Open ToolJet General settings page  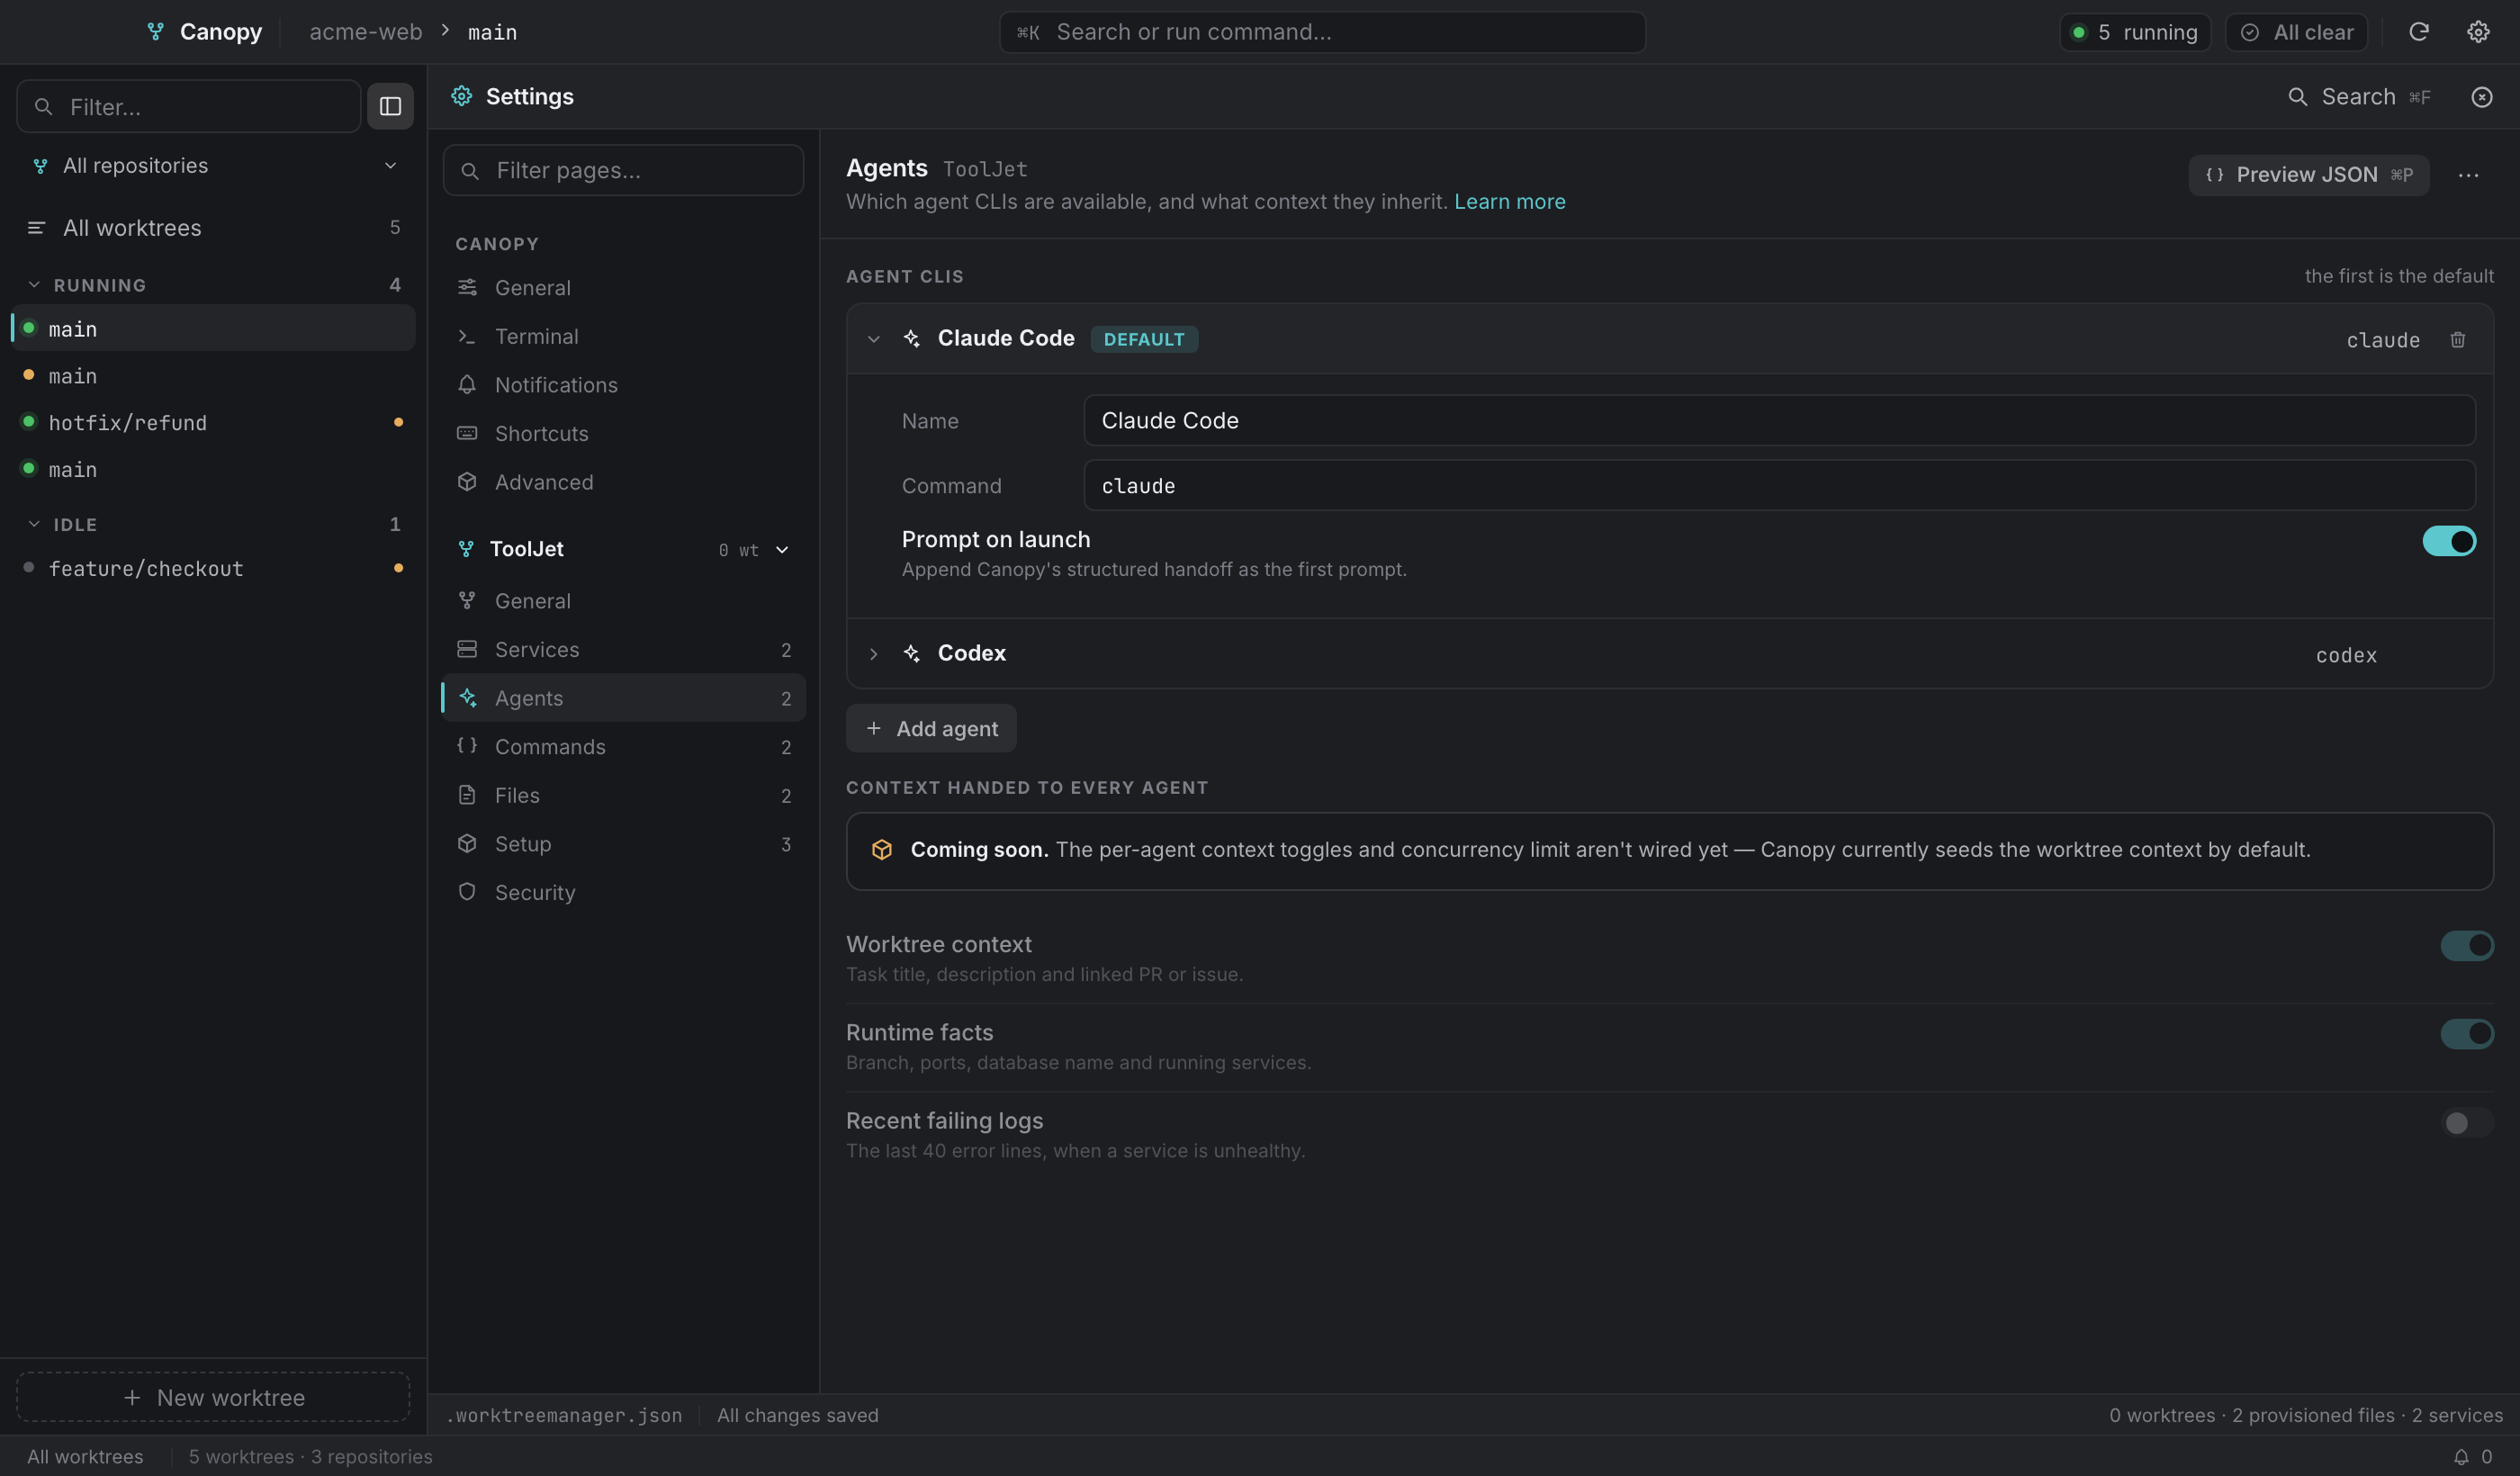(623, 601)
